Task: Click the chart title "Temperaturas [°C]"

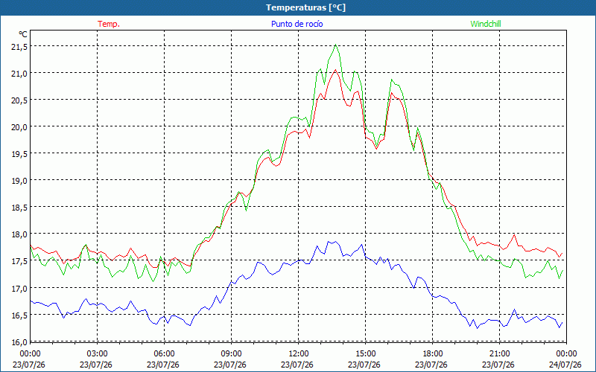Action: 305,7
